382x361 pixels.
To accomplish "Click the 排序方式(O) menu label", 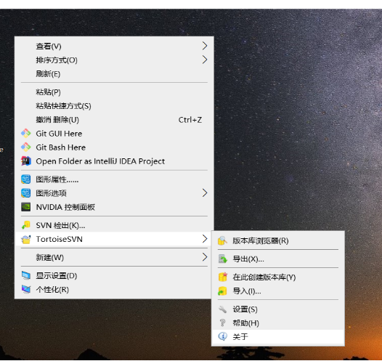I will click(x=57, y=60).
